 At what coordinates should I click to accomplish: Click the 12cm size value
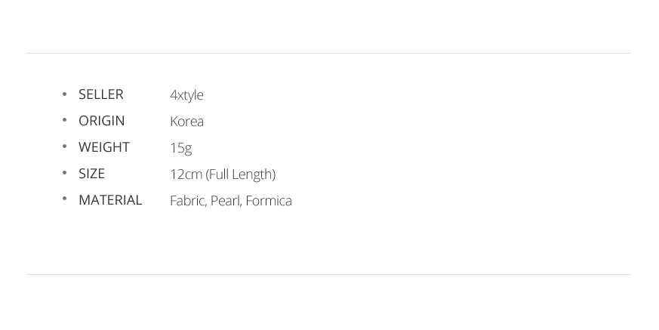[x=186, y=174]
